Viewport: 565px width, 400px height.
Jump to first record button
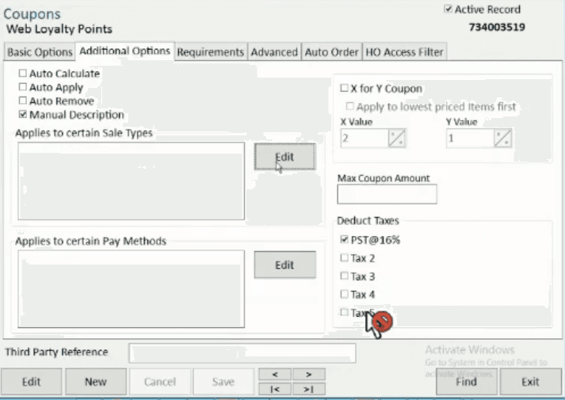point(274,389)
